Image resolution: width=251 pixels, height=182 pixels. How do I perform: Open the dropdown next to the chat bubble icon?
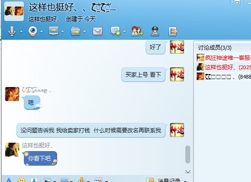(125, 32)
